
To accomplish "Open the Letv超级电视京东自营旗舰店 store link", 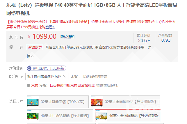I will pos(72,86).
